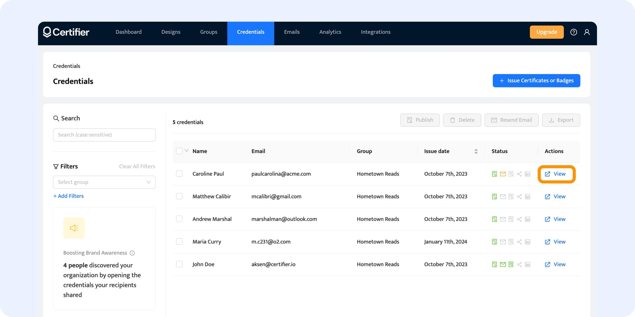Focus the case-sensitive search field

104,135
